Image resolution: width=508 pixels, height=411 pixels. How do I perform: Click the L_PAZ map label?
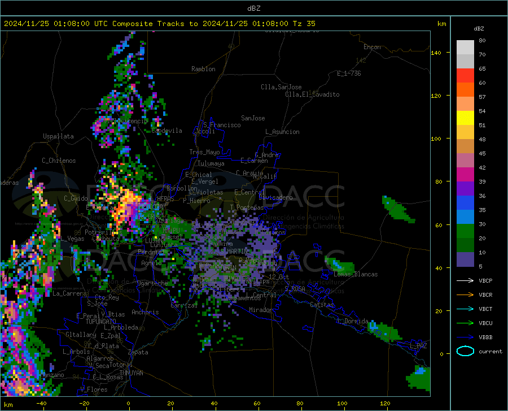(418, 346)
